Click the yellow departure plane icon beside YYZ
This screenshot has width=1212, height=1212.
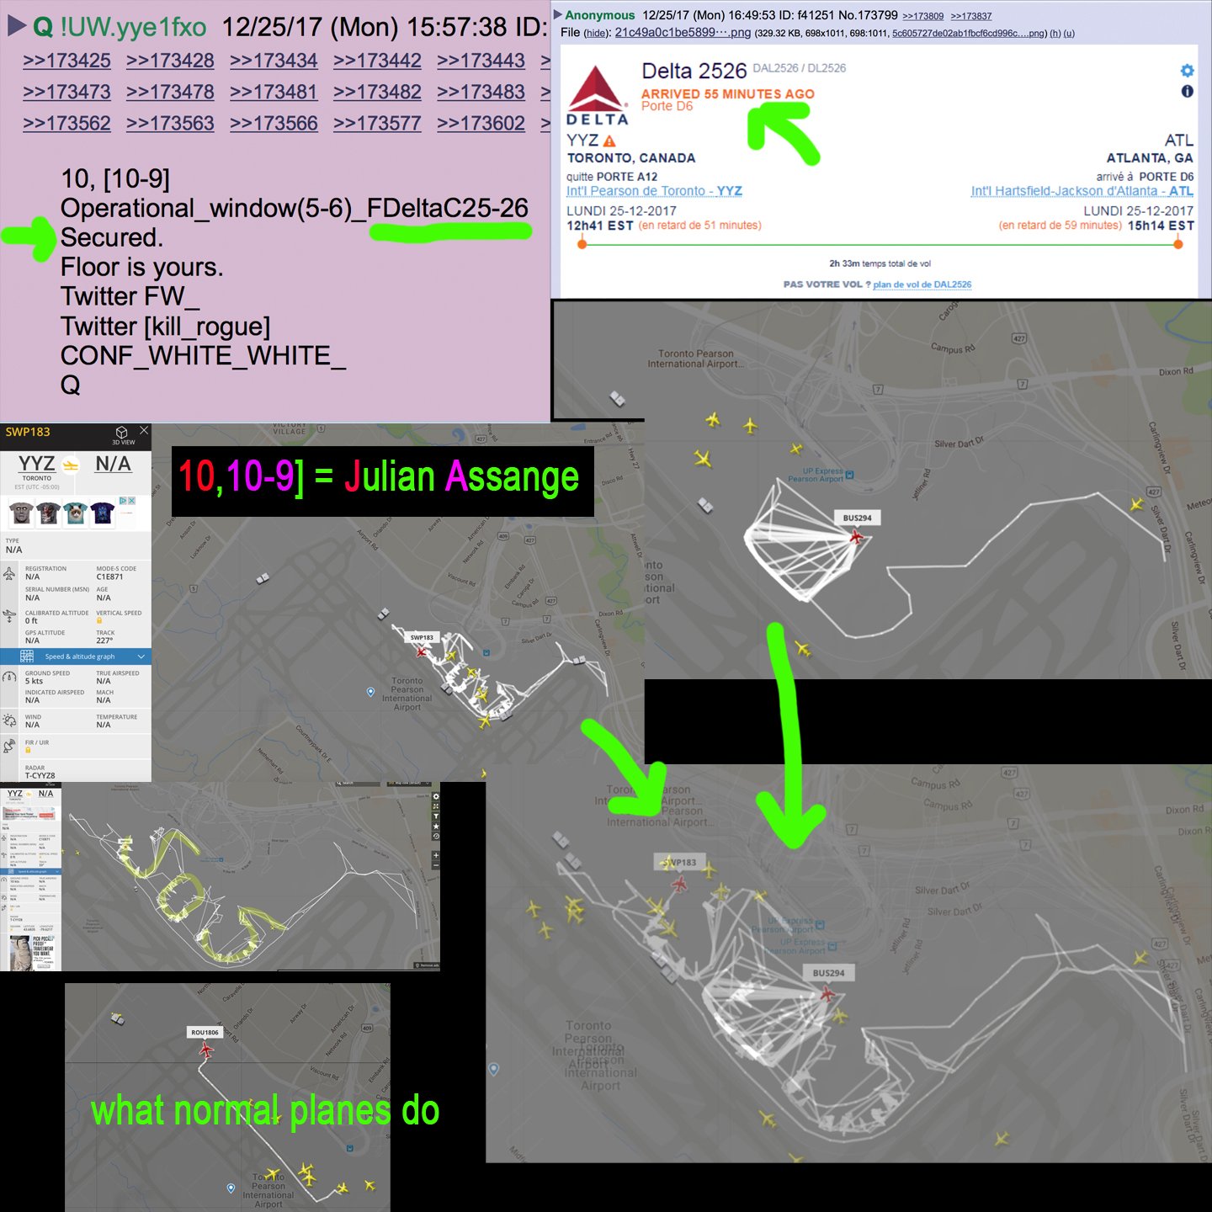(x=71, y=465)
